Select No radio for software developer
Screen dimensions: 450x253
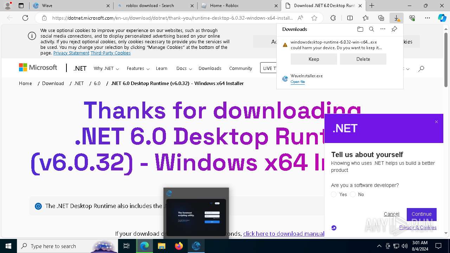click(353, 194)
